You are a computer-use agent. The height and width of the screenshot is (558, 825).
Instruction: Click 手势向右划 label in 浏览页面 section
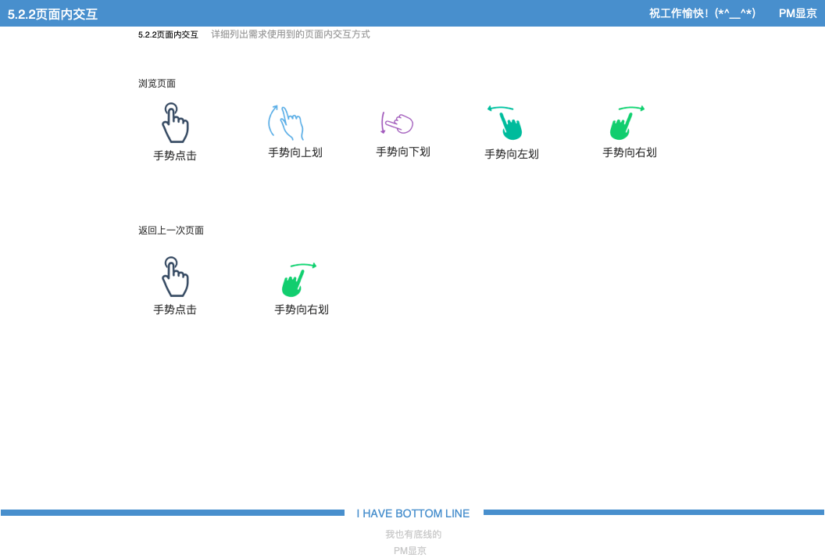(x=630, y=152)
